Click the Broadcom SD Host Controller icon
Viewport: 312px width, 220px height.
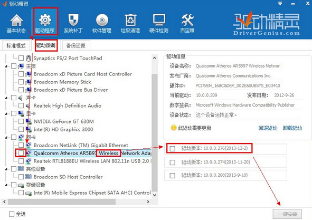29,177
